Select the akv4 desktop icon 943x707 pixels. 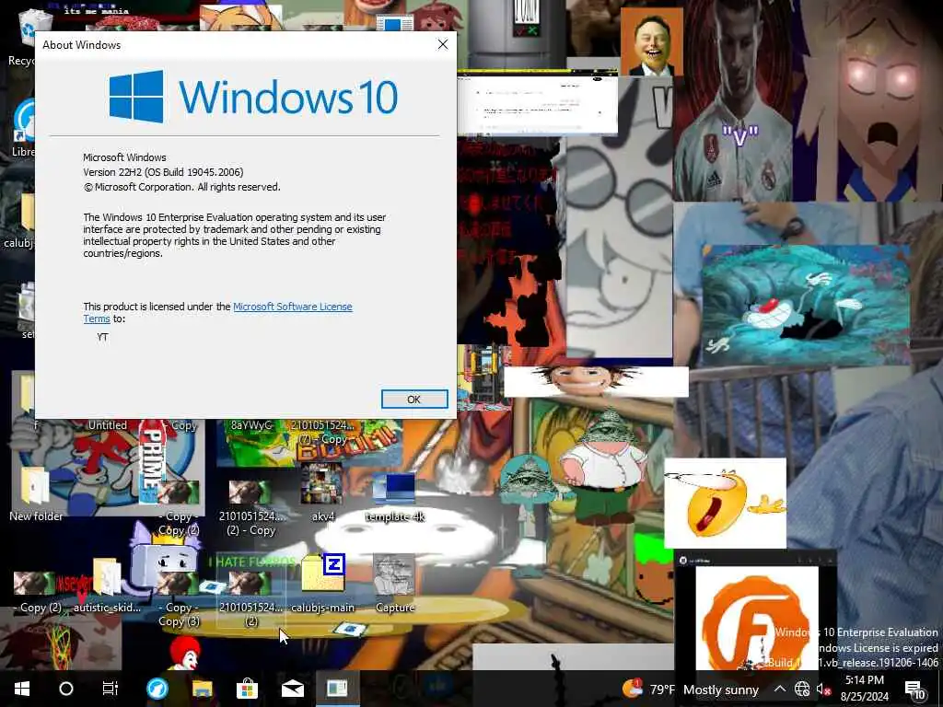click(x=321, y=493)
